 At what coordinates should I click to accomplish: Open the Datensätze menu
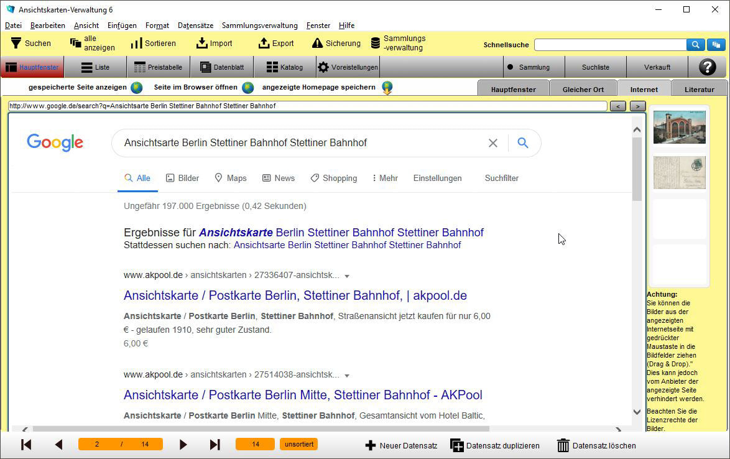coord(195,25)
